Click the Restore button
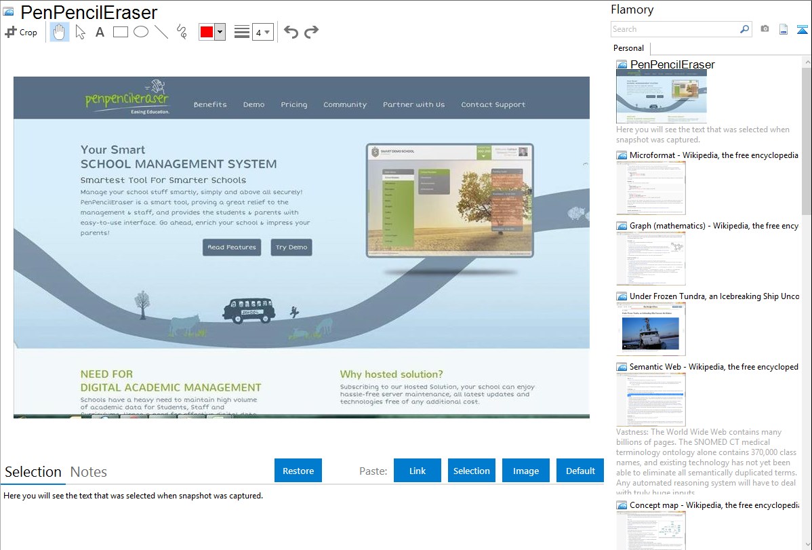 pos(298,470)
